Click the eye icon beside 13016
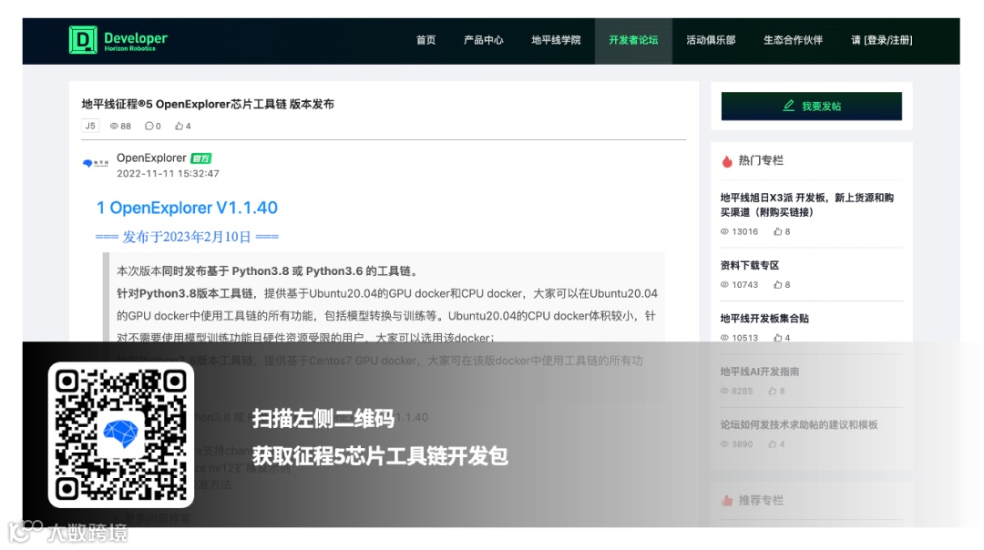The height and width of the screenshot is (550, 984). click(x=724, y=231)
